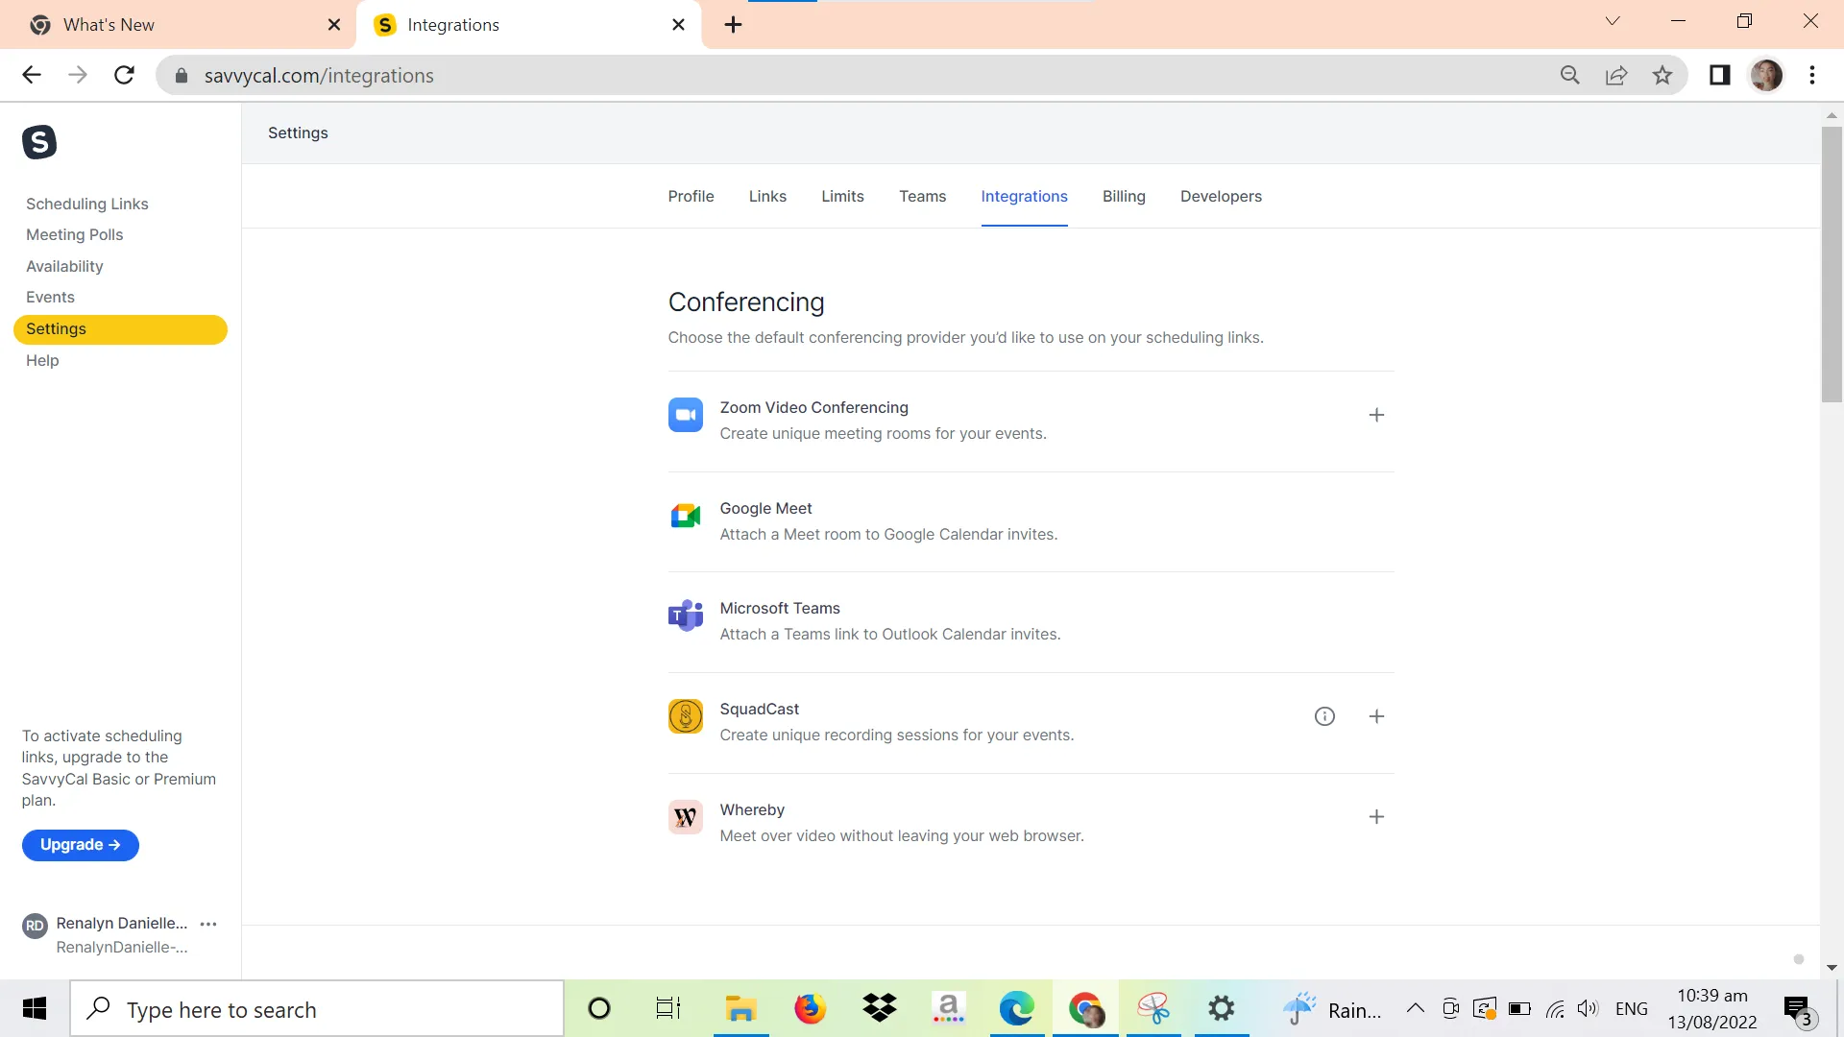Open the three-dots menu beside Renalyn Danielle
The width and height of the screenshot is (1844, 1037).
[208, 924]
